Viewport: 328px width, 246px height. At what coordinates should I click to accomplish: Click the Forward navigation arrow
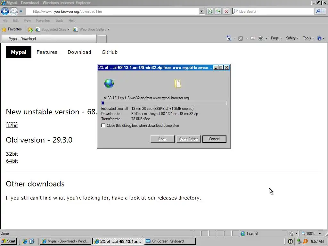(x=14, y=11)
